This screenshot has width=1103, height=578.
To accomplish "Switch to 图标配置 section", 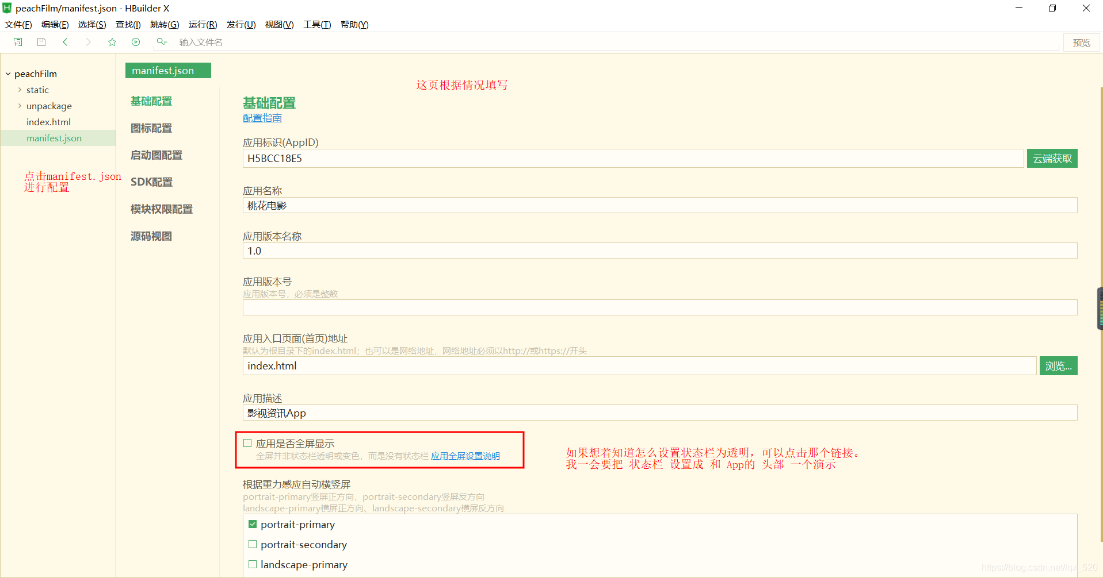I will coord(151,128).
